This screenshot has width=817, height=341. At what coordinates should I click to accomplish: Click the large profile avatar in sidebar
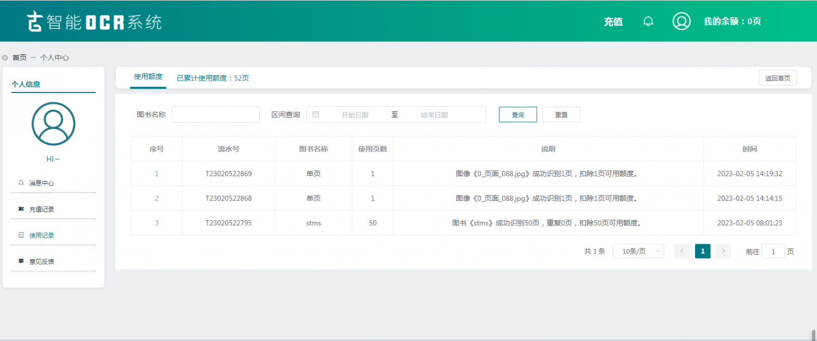point(53,124)
